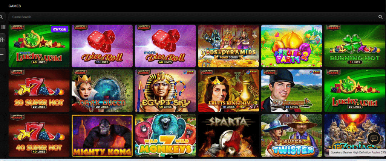The height and width of the screenshot is (161, 386).
Task: Open the list view icon in sidebar
Action: (x=3, y=27)
